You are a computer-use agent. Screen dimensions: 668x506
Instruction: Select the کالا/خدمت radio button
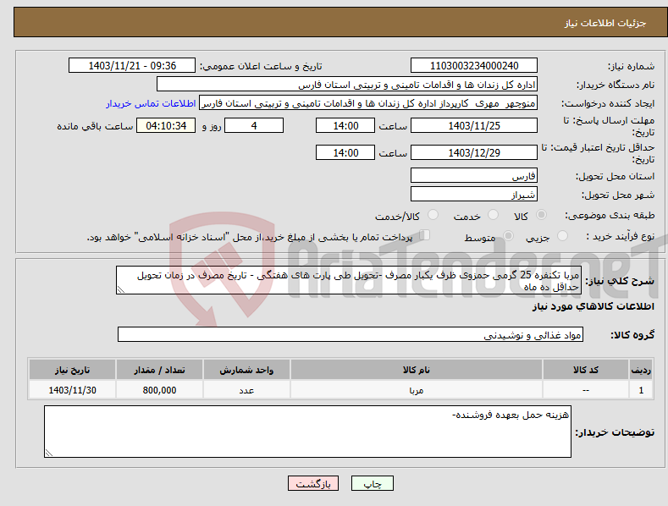[x=433, y=215]
